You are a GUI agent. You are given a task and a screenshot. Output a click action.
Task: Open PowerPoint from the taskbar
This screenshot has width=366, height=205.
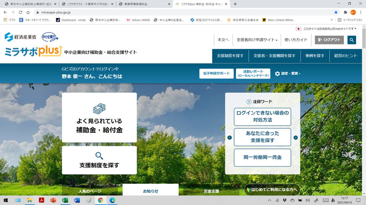click(53, 200)
